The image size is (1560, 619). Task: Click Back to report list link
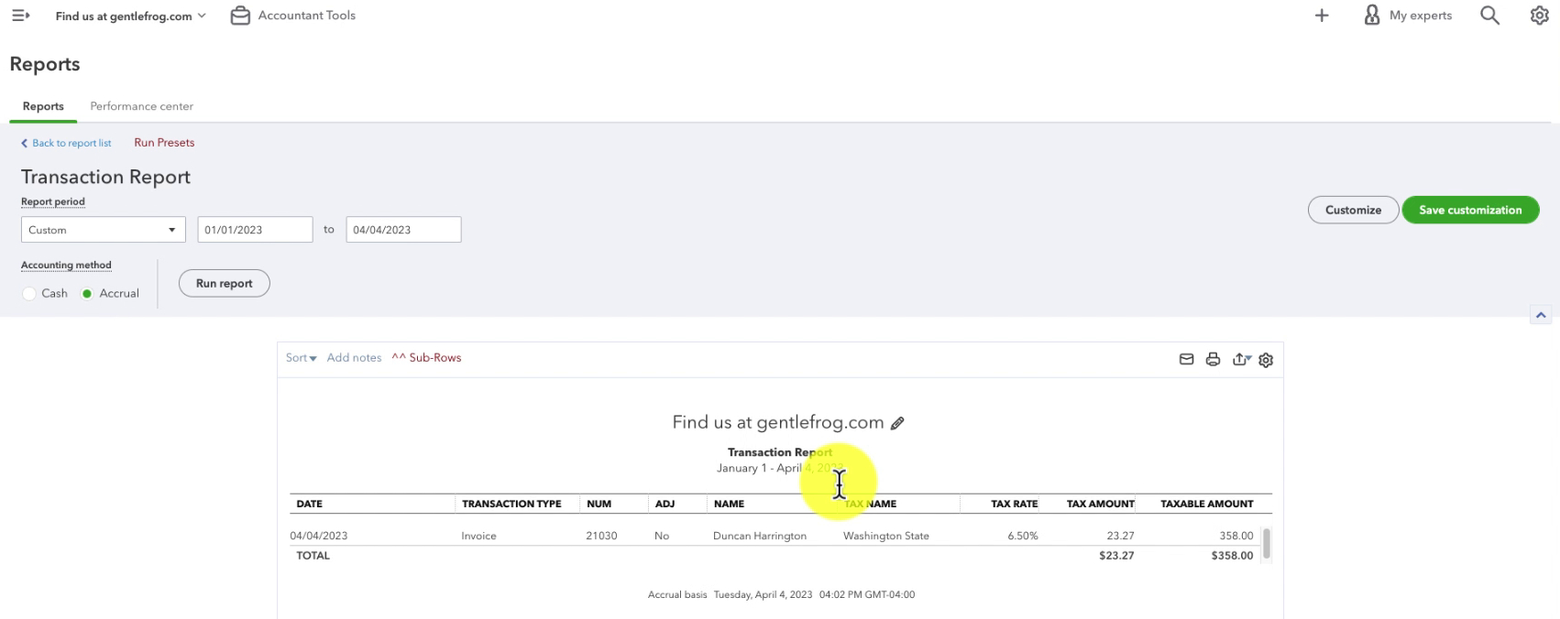66,143
